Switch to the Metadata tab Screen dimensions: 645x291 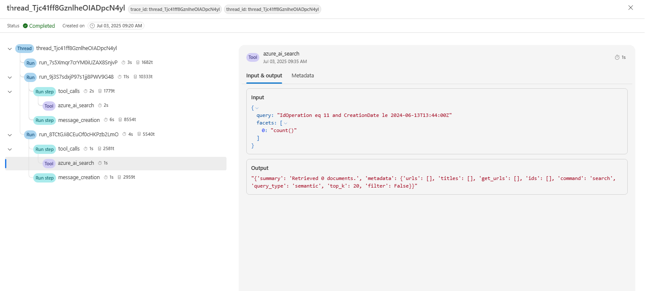tap(303, 76)
